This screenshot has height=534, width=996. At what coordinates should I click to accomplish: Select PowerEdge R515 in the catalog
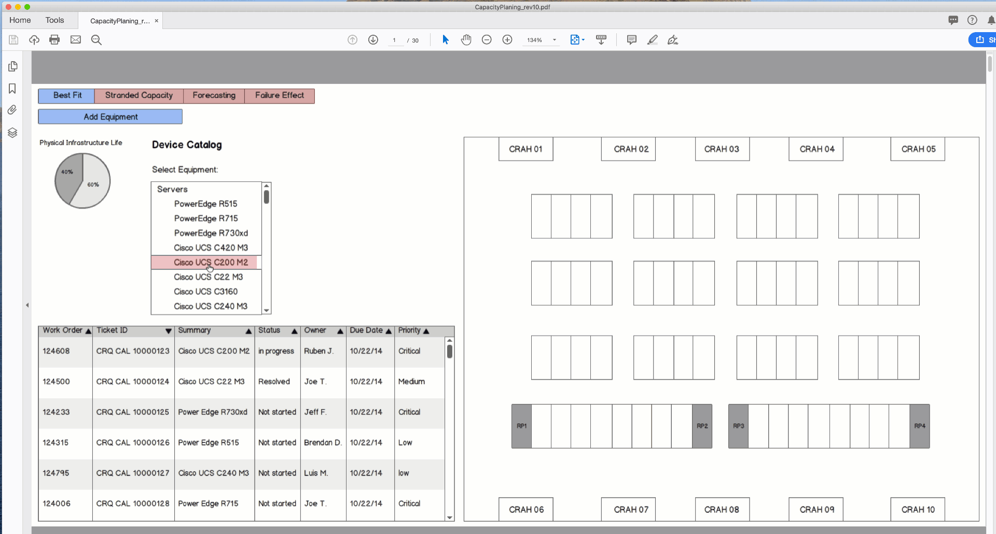click(206, 204)
